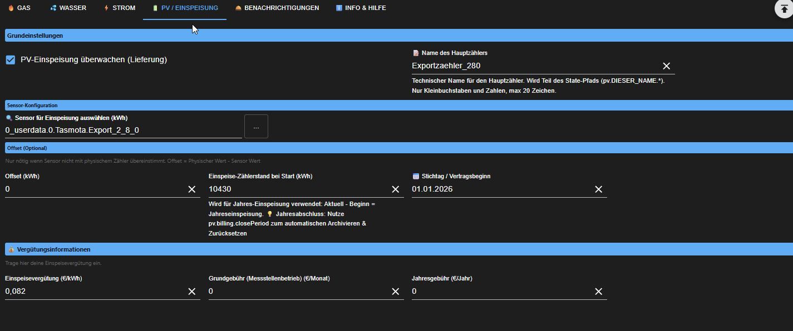This screenshot has height=331, width=793.
Task: Clear the Stichtag / Vertragsbeginn date
Action: pyautogui.click(x=599, y=189)
